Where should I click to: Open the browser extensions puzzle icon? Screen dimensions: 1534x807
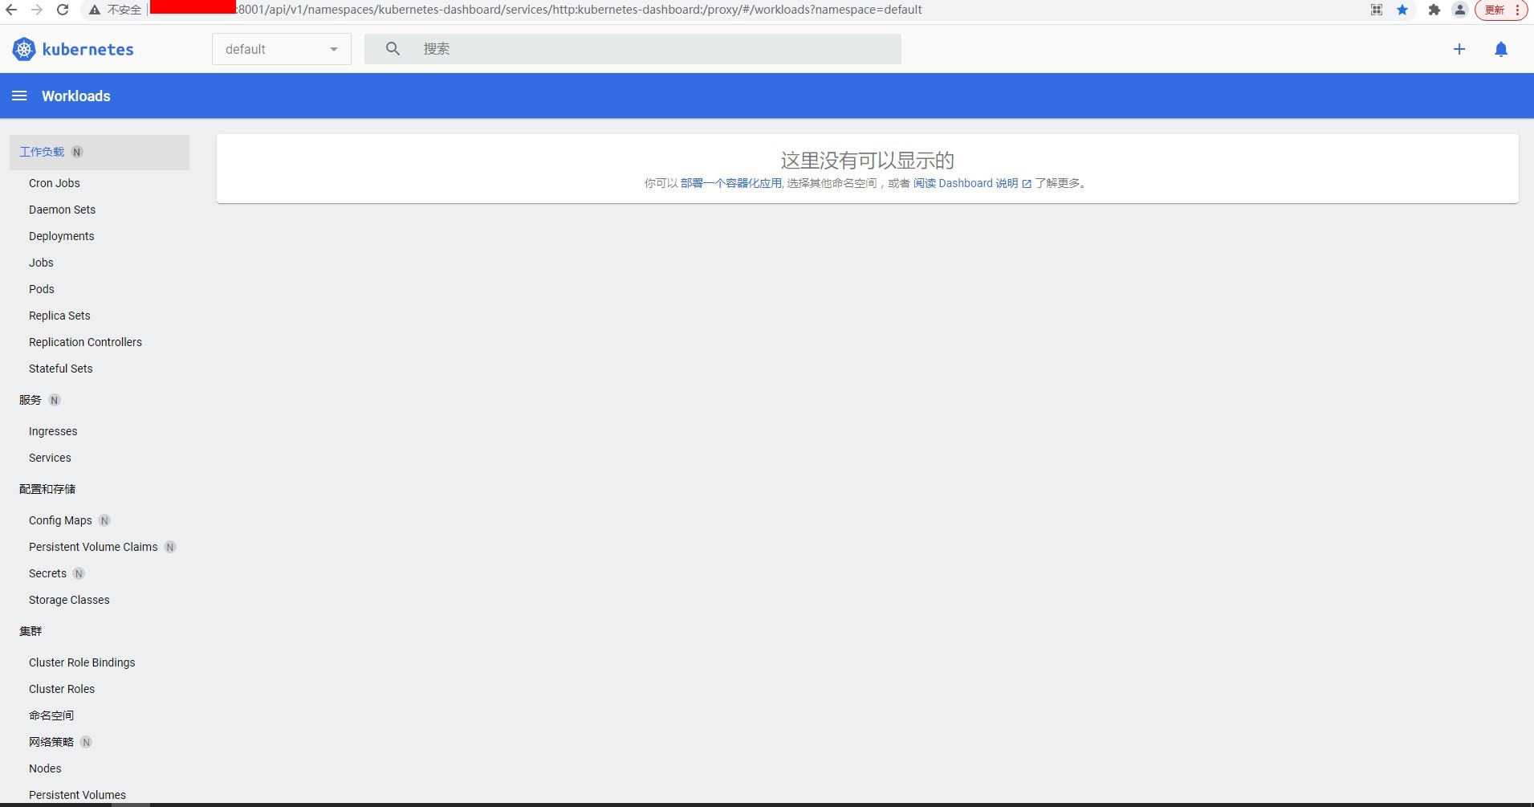click(x=1434, y=10)
